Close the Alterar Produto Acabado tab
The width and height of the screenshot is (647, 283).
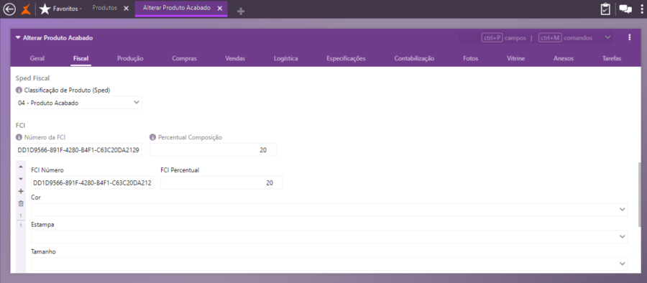[221, 8]
